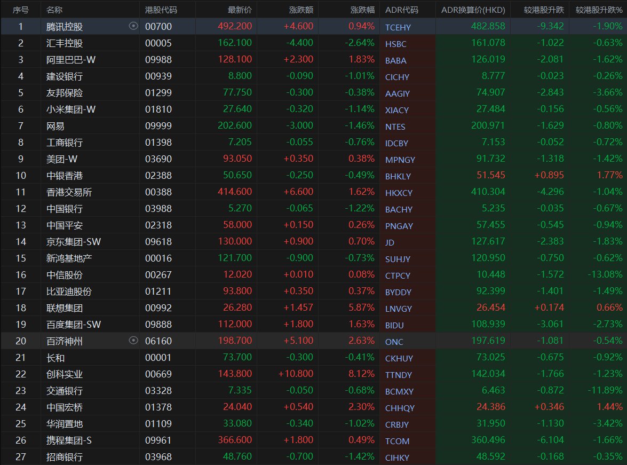Select the 百度集团-SW stock name
The width and height of the screenshot is (627, 465).
(x=74, y=324)
